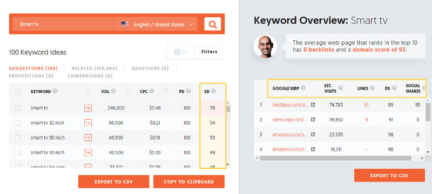Click the help icon next to GOOGLE SERP header
Image resolution: width=432 pixels, height=194 pixels.
pyautogui.click(x=303, y=88)
